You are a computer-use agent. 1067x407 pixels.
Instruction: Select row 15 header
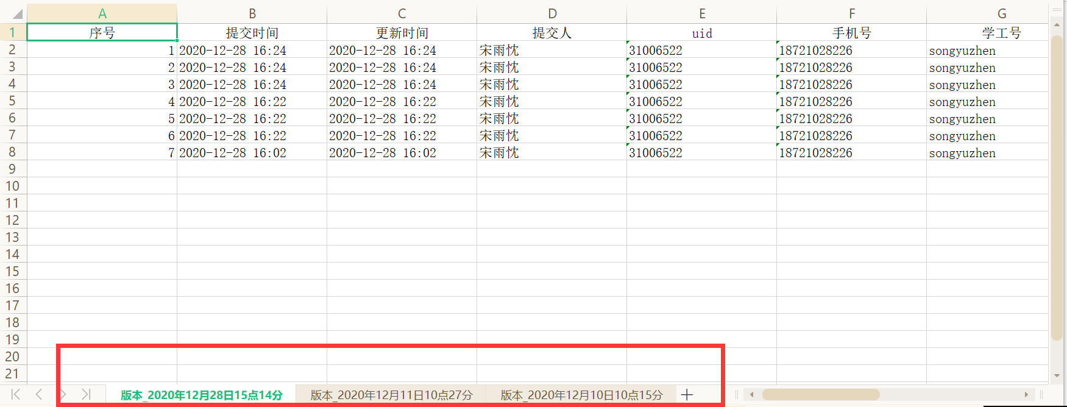pos(13,271)
